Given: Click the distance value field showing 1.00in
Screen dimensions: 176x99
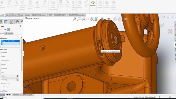Looking at the screenshot, I should pyautogui.click(x=9, y=76).
